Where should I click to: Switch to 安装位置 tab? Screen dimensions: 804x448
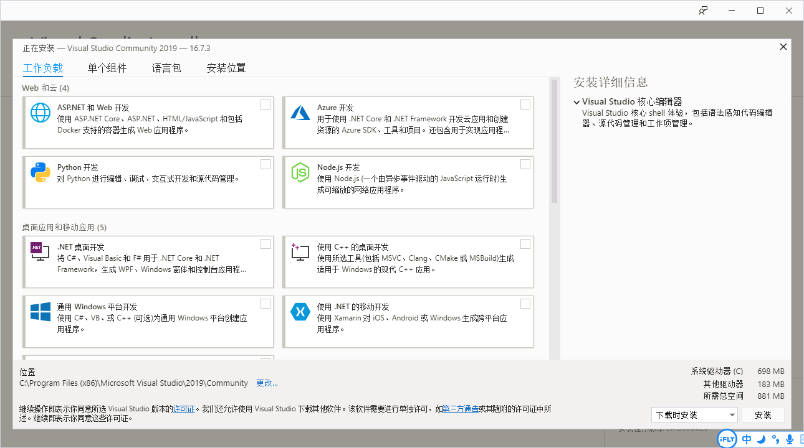226,68
